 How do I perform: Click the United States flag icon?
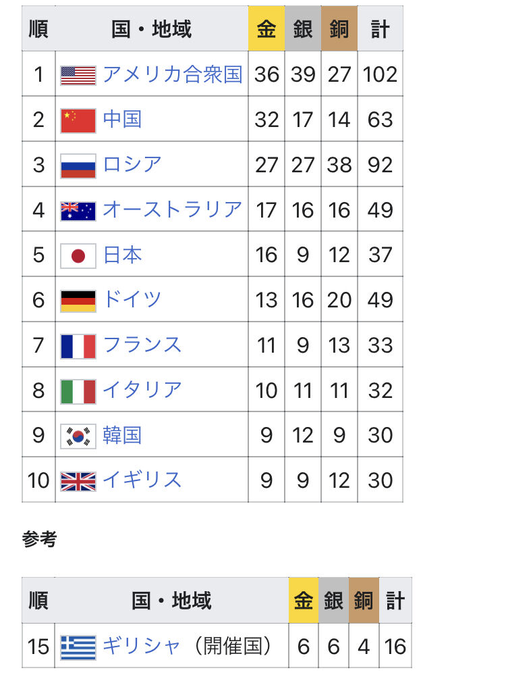tap(78, 76)
